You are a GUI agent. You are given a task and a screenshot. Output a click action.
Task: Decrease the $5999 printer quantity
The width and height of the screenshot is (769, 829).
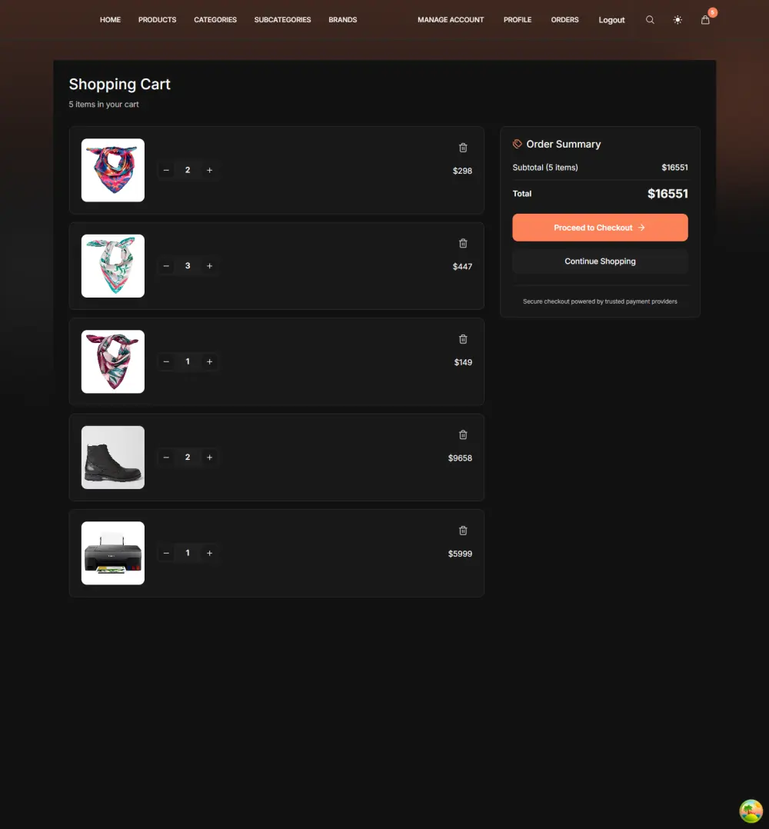[x=166, y=553]
